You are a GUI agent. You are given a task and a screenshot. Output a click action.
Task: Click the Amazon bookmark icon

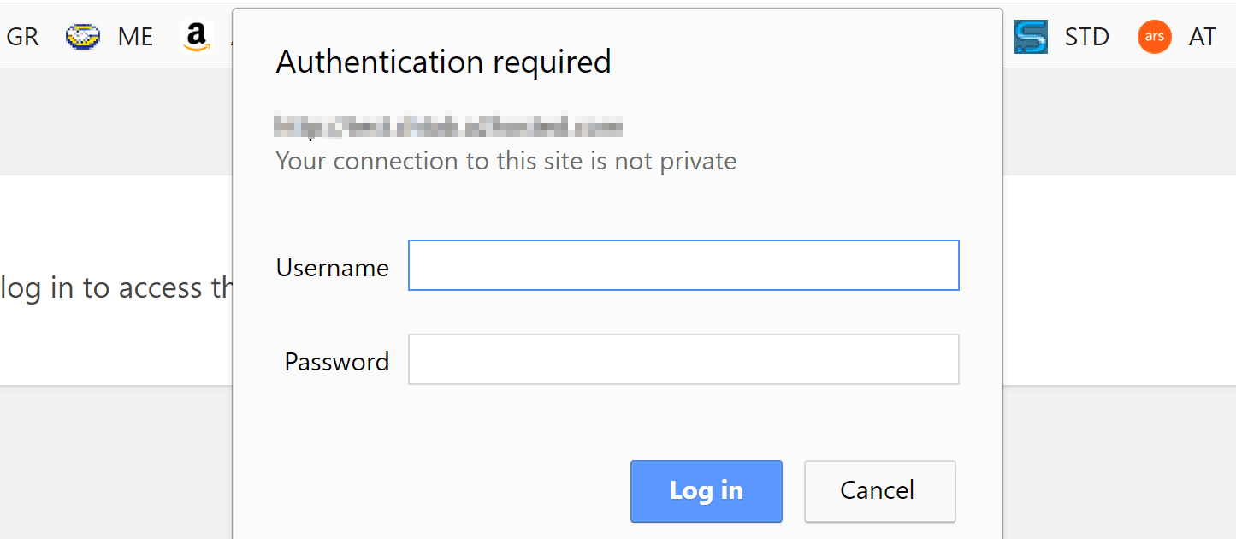pos(197,36)
